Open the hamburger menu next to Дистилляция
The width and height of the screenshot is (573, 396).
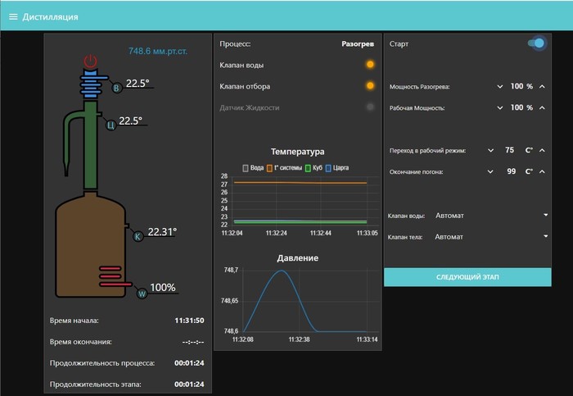point(13,17)
